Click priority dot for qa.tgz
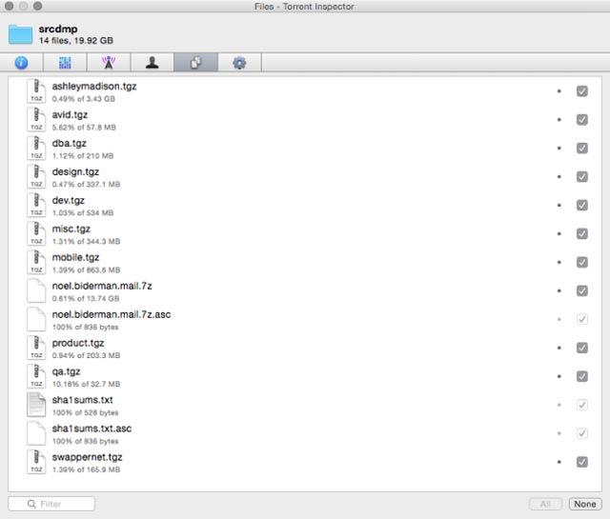Viewport: 610px width, 519px height. click(559, 376)
